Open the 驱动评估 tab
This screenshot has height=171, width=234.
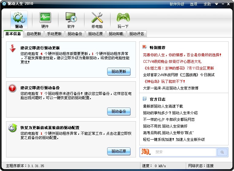pyautogui.click(x=137, y=34)
